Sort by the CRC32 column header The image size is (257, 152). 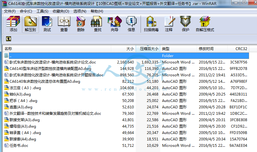pos(238,49)
